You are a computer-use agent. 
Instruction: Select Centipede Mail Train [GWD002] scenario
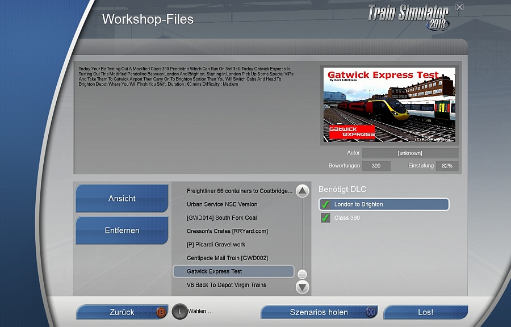pyautogui.click(x=227, y=258)
